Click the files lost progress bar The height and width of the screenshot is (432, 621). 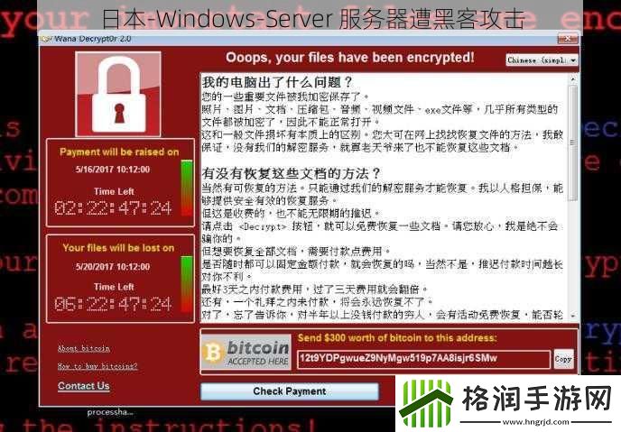point(187,284)
